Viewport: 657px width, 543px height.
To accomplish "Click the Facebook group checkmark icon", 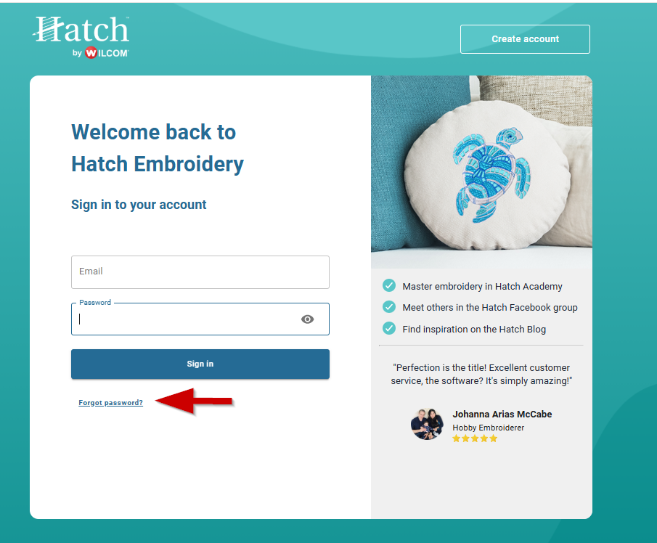I will coord(389,307).
